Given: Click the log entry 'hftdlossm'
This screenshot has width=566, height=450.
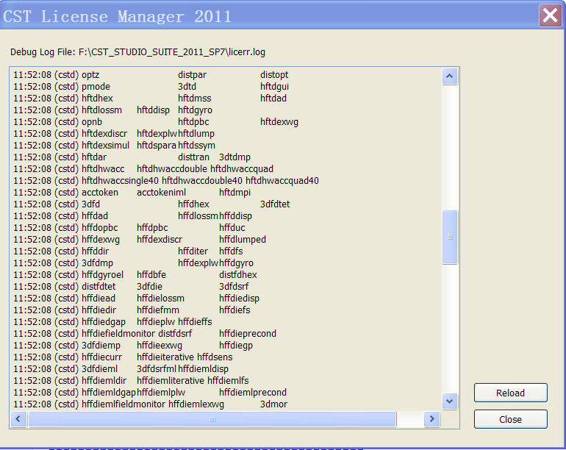Looking at the screenshot, I should click(101, 110).
